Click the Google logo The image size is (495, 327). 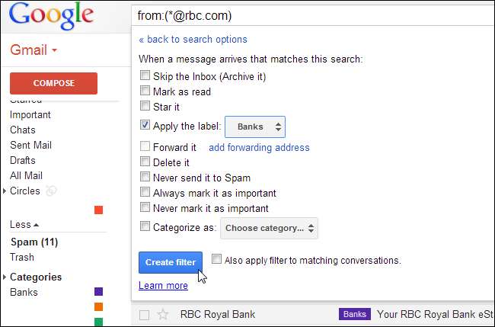click(x=51, y=16)
